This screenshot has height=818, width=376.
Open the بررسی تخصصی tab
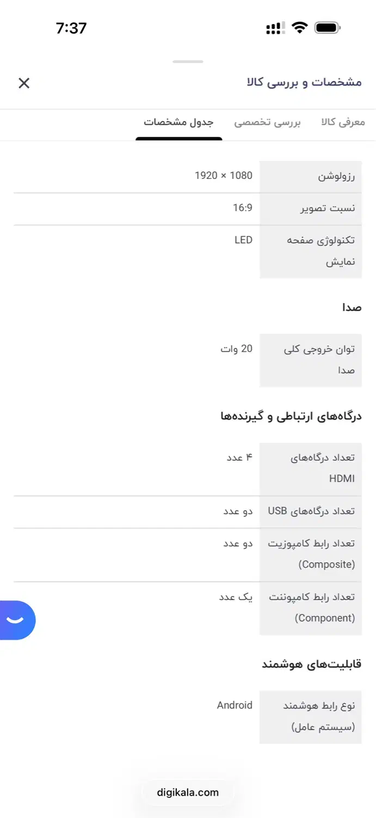[269, 123]
